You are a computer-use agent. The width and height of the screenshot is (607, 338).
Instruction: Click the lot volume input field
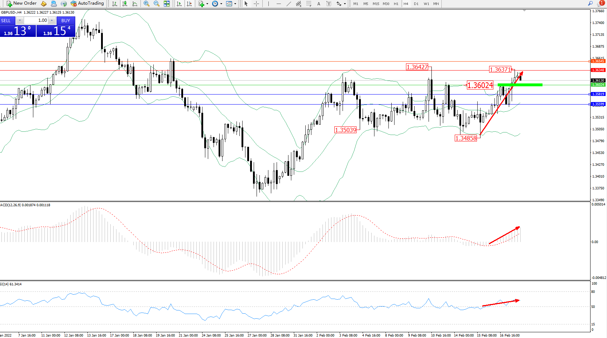[36, 20]
